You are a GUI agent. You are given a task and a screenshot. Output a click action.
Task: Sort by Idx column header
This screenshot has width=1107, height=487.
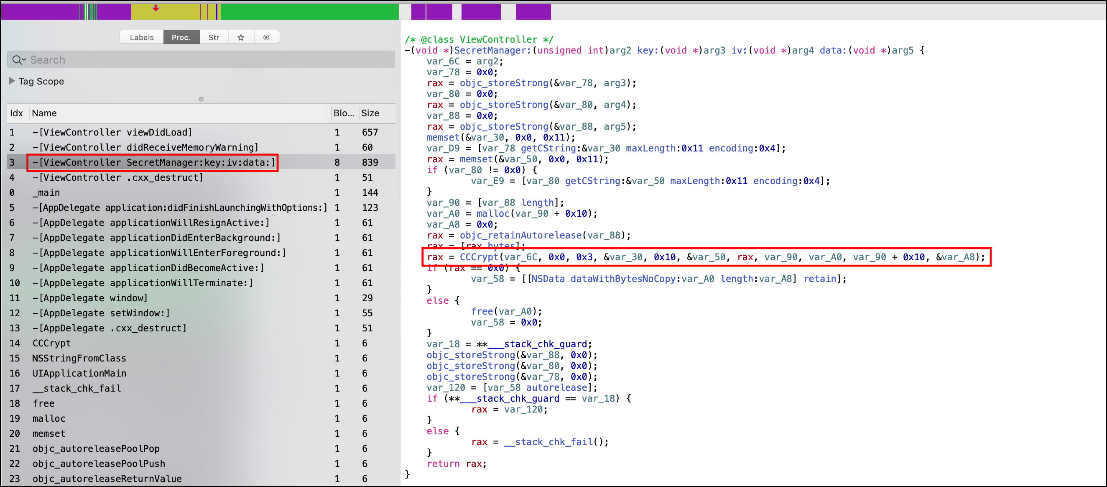[x=16, y=113]
